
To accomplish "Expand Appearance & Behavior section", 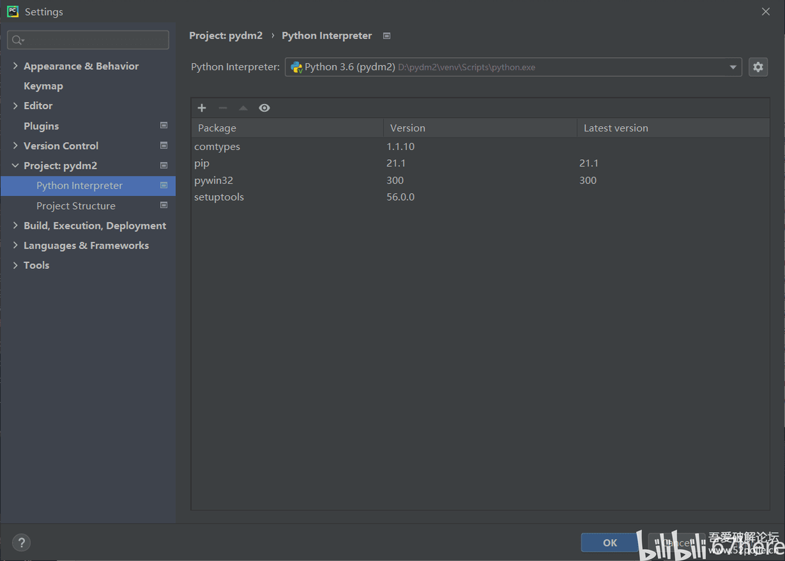I will coord(15,66).
